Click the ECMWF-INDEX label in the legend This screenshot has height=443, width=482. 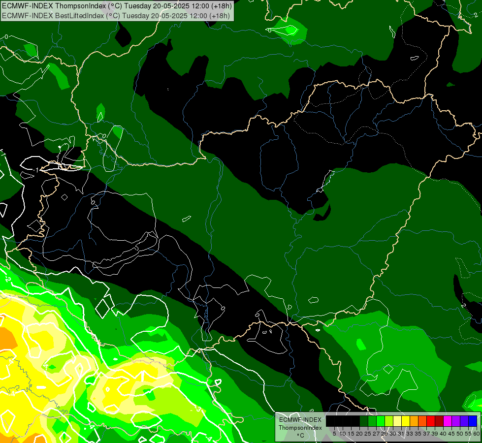(300, 420)
